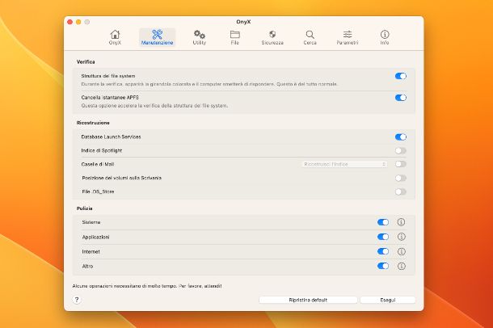Click the Cancella istantanee APFS label

click(x=110, y=98)
